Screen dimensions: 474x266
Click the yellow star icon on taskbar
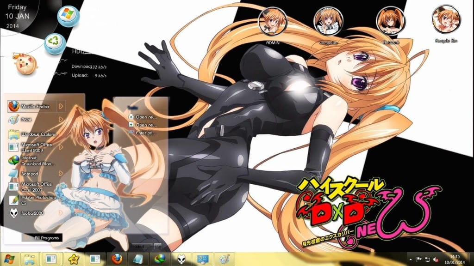[x=73, y=259]
